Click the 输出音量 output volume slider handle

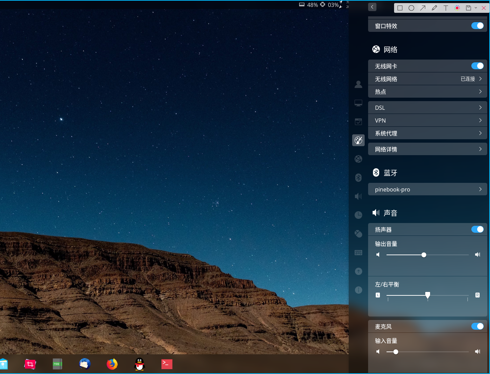[424, 255]
